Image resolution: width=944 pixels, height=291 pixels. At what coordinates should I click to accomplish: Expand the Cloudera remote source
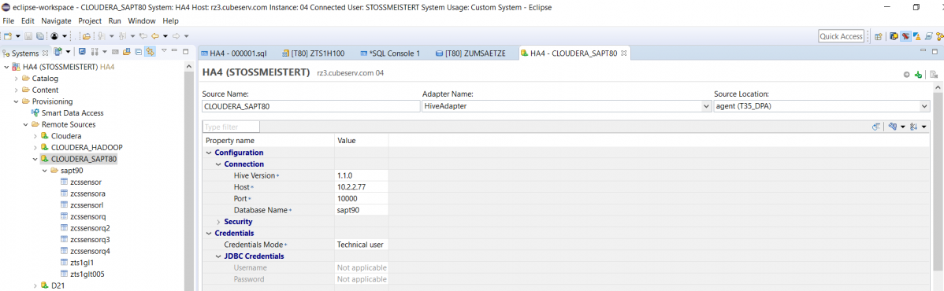pos(35,136)
